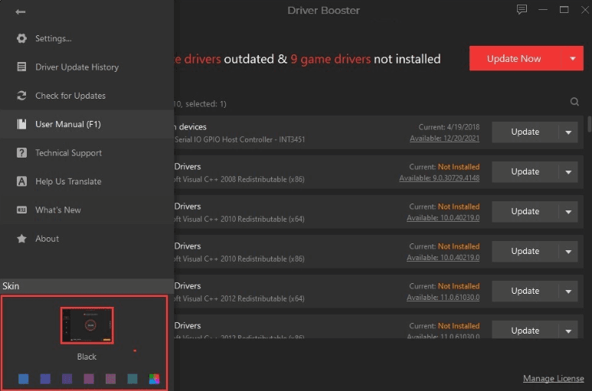The image size is (592, 391).
Task: Click the search magnifier icon above the driver list
Action: [574, 102]
